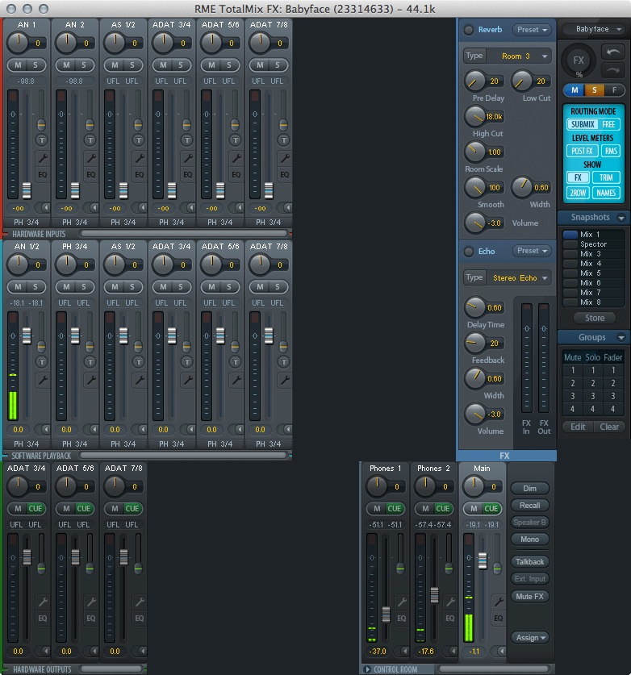Mute the AN 1 input channel
Screen dimensions: 631x675
coord(18,65)
